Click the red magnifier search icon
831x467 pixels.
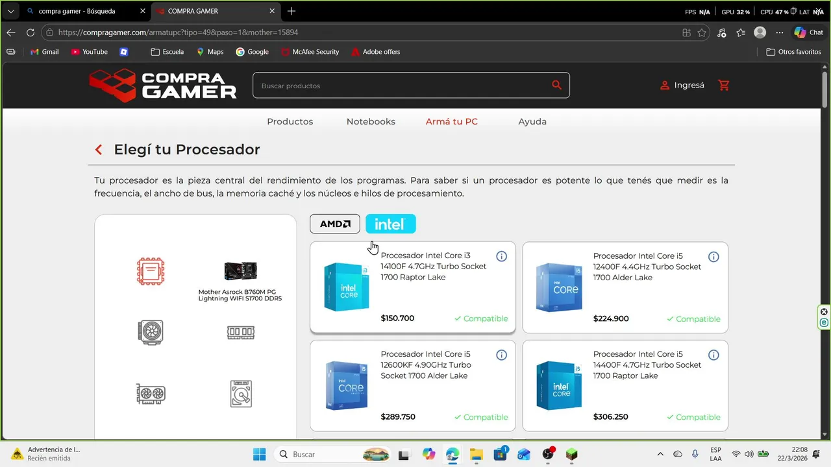point(556,85)
